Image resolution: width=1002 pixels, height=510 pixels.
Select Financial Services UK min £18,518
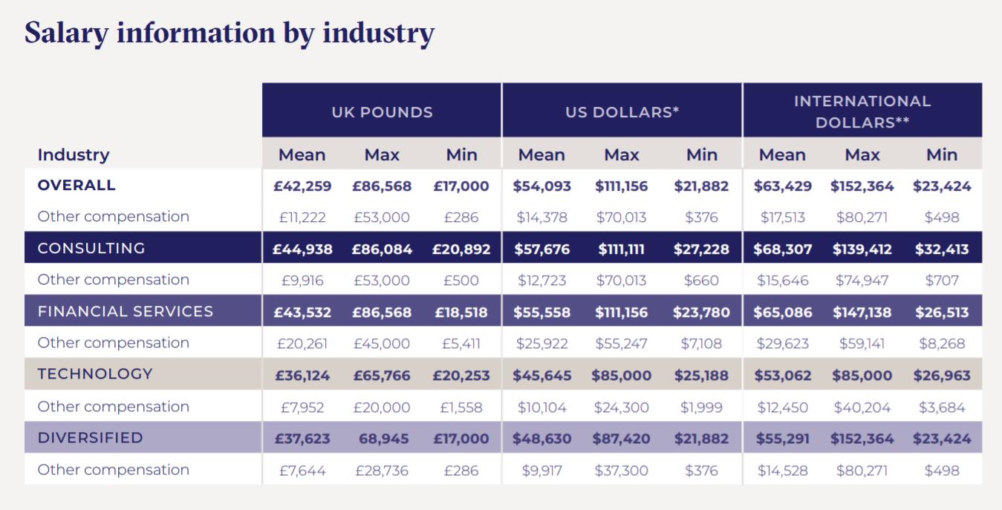[x=461, y=312]
